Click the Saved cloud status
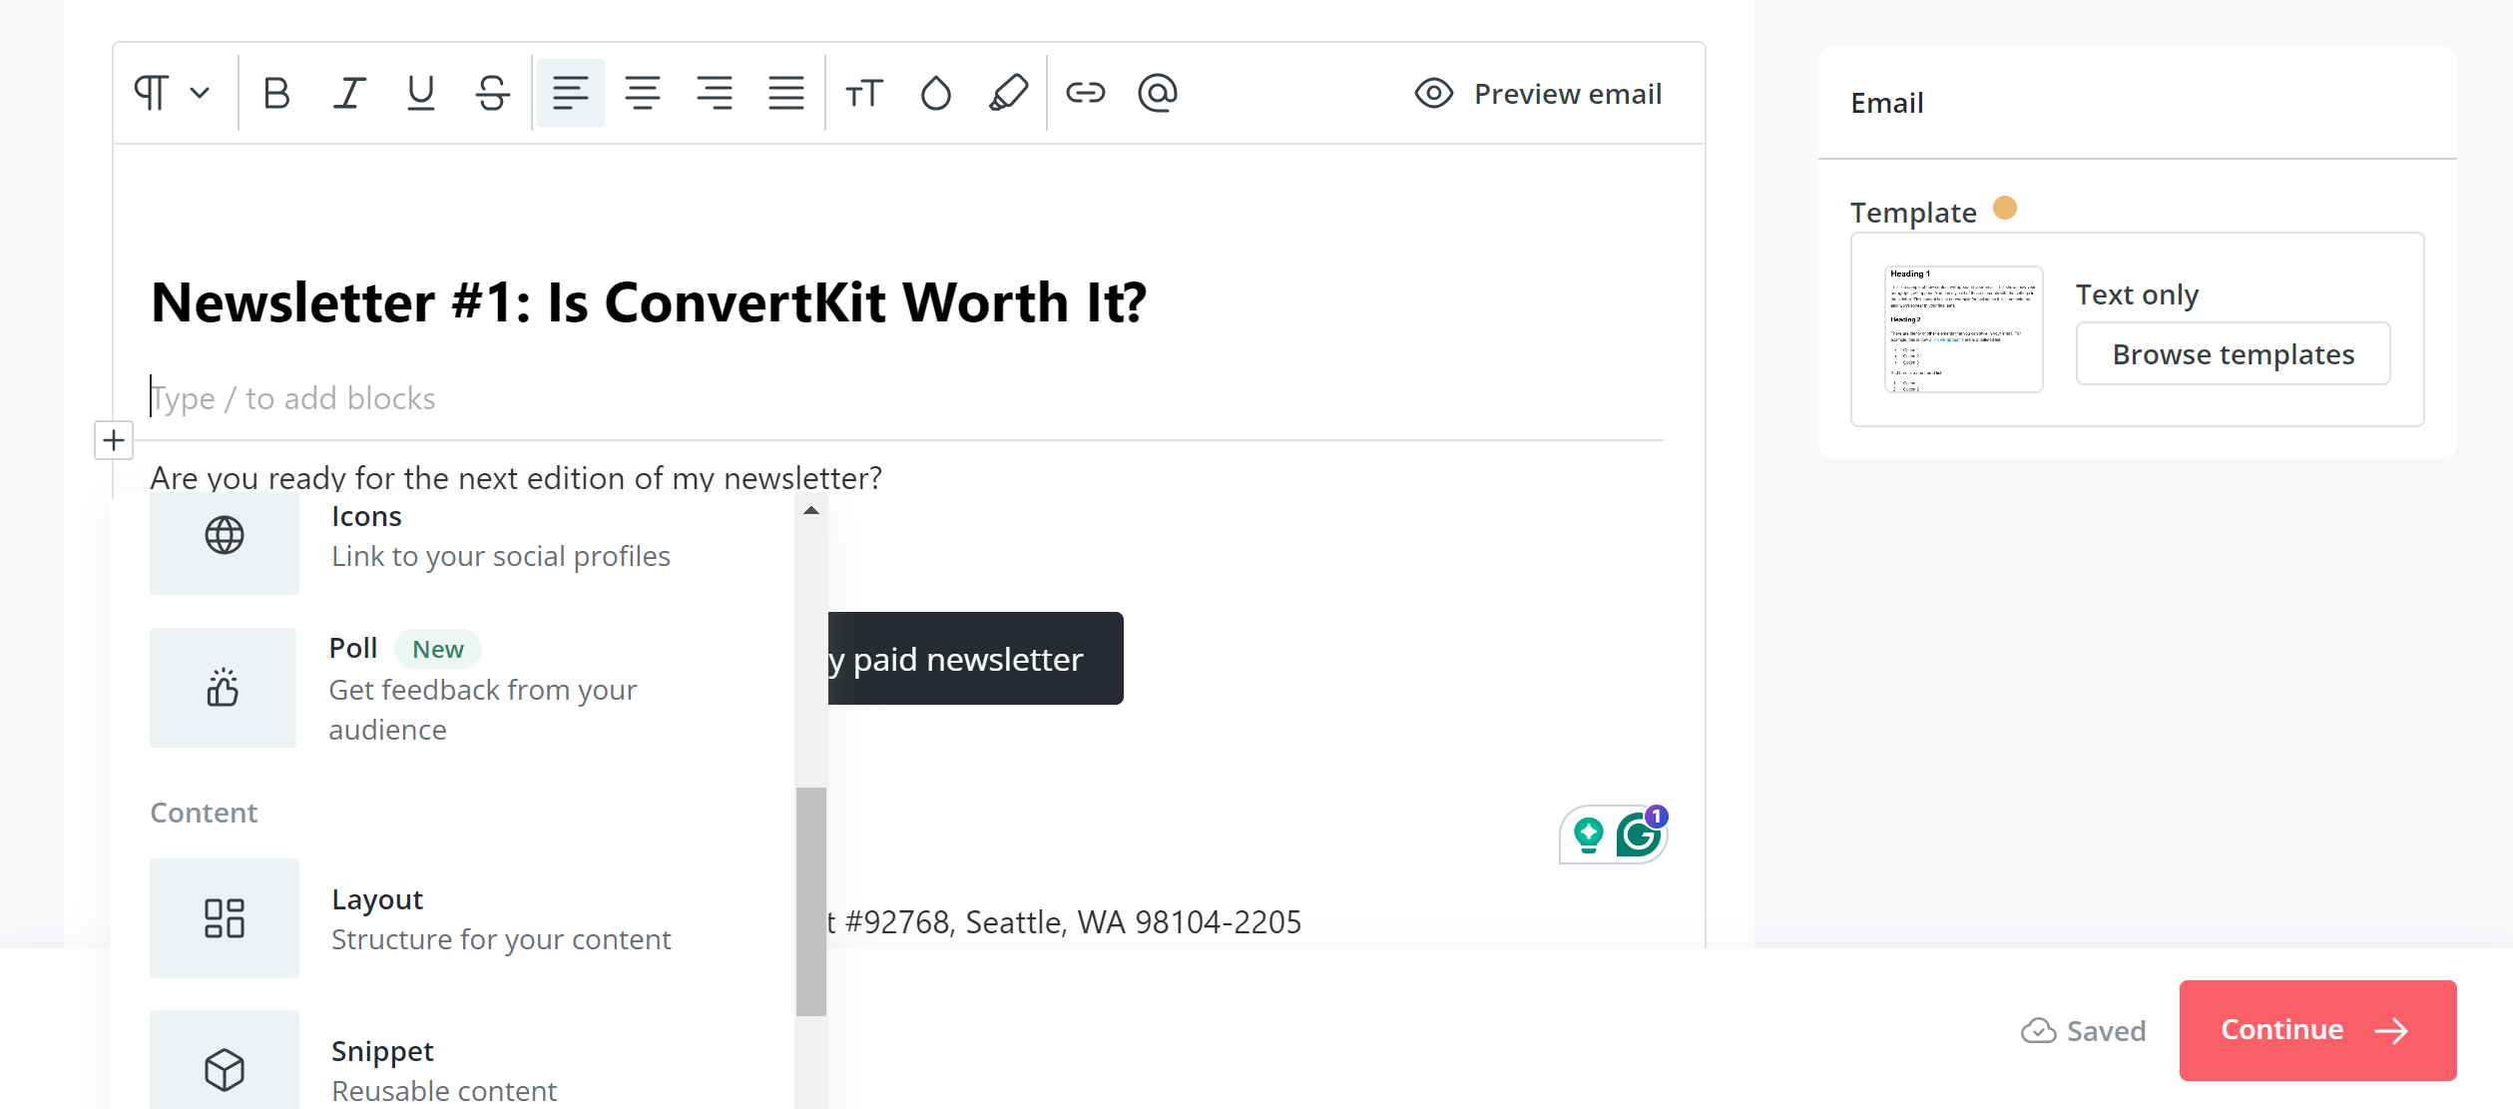This screenshot has height=1109, width=2513. (x=2083, y=1030)
